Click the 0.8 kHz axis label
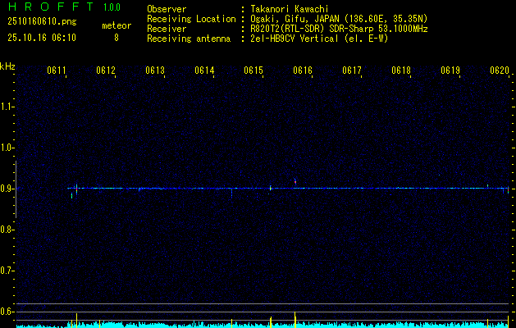The height and width of the screenshot is (328, 516). pos(7,230)
